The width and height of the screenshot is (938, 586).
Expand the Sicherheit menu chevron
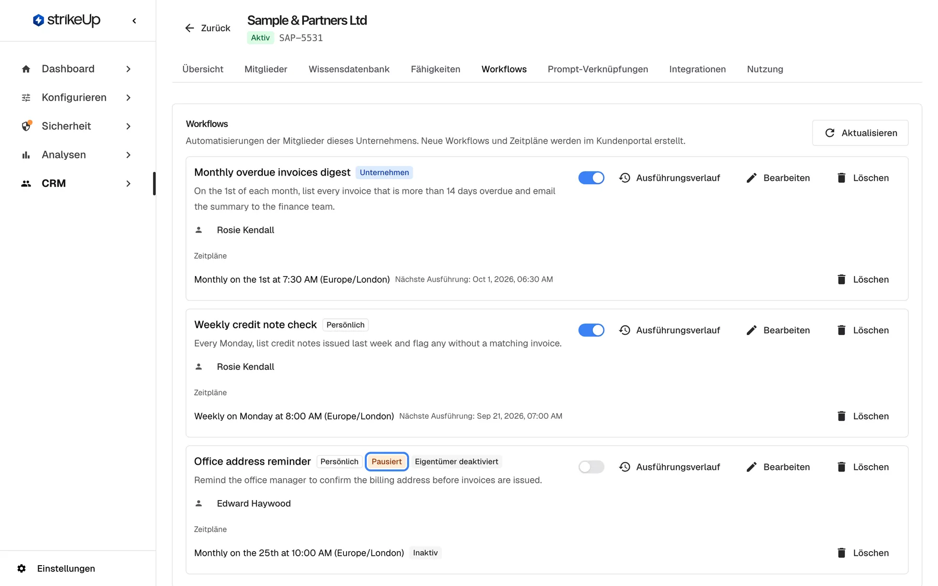(128, 126)
